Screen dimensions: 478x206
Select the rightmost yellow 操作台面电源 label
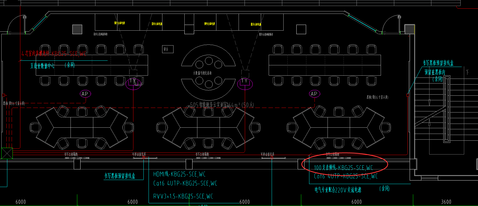(256, 24)
